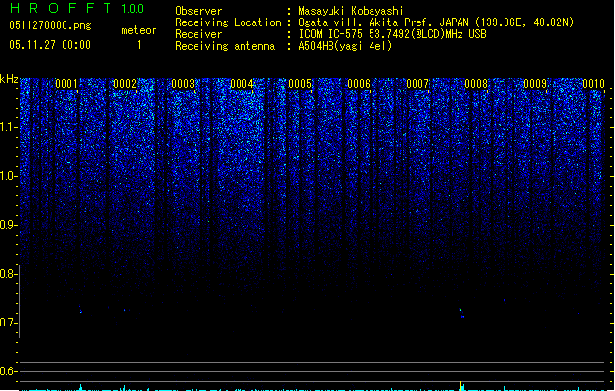Click time marker 0001
This screenshot has height=391, width=615.
pos(66,84)
